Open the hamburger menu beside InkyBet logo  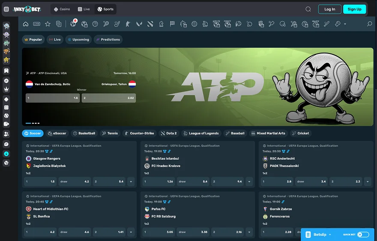pos(6,9)
